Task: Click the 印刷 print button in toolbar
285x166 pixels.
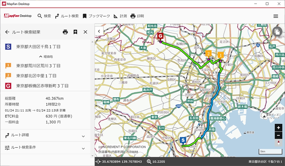Action: coord(137,16)
